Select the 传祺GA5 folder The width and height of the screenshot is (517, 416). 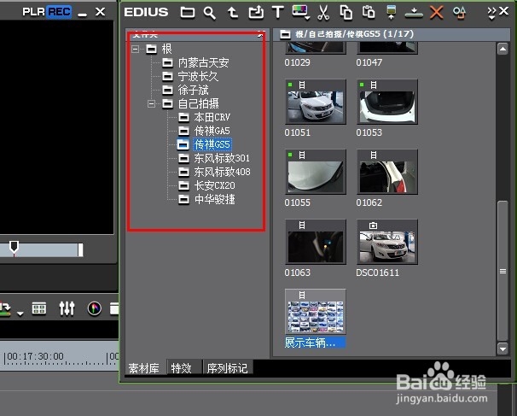click(212, 131)
